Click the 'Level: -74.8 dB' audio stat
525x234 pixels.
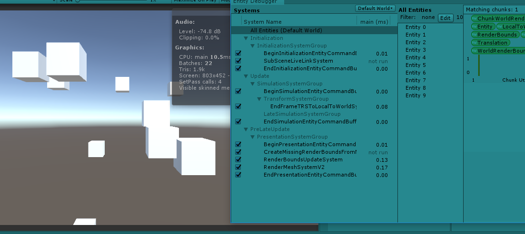[x=199, y=32]
